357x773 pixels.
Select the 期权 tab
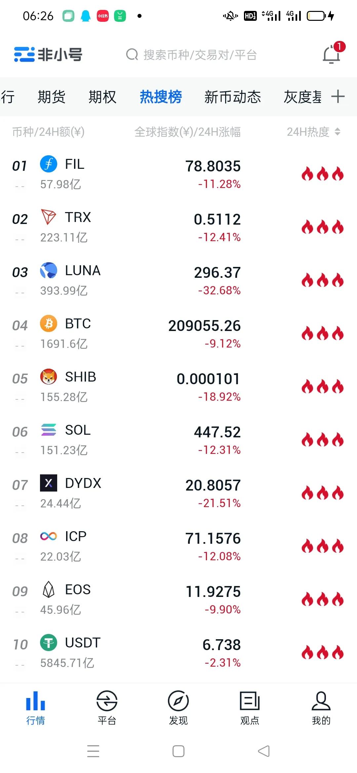point(102,97)
